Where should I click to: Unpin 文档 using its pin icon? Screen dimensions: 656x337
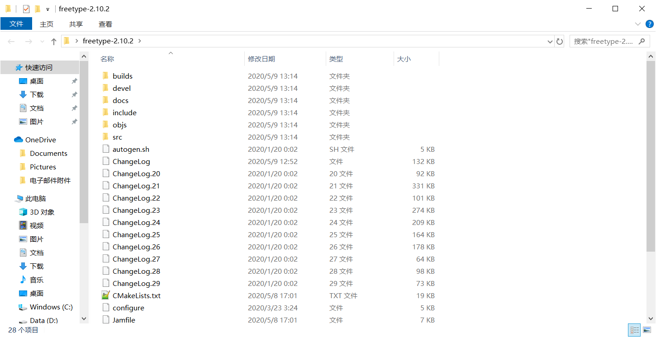(74, 108)
